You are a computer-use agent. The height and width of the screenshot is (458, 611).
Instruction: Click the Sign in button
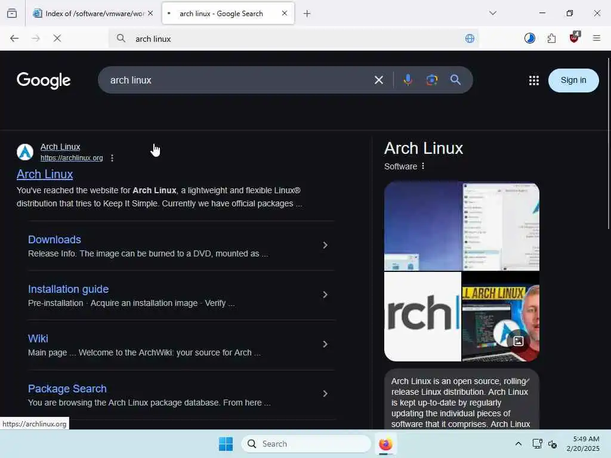[x=573, y=81]
